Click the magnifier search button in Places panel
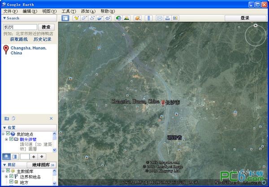The width and height of the screenshot is (269, 187). coord(6,157)
